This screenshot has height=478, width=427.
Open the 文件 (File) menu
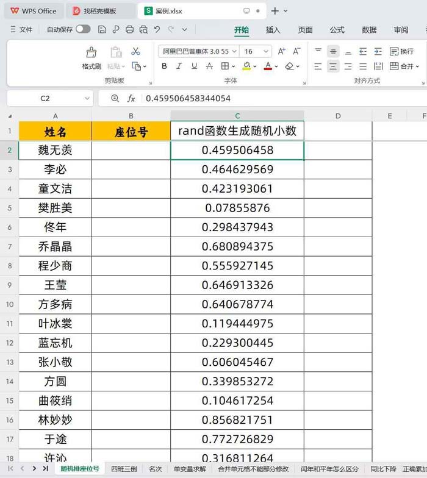pyautogui.click(x=21, y=29)
